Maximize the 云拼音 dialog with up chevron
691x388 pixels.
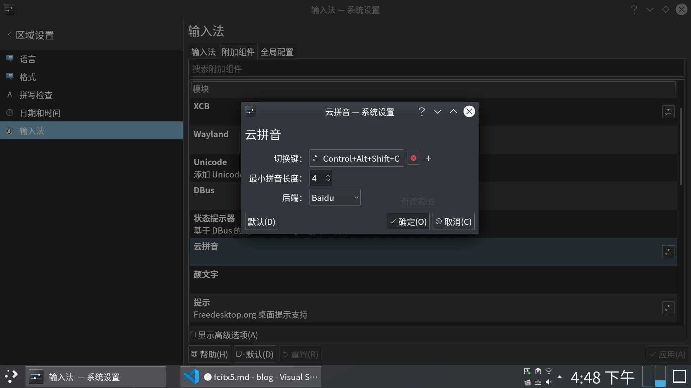(453, 111)
